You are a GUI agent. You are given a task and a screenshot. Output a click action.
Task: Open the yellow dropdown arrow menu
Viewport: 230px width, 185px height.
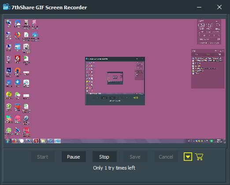pyautogui.click(x=188, y=157)
